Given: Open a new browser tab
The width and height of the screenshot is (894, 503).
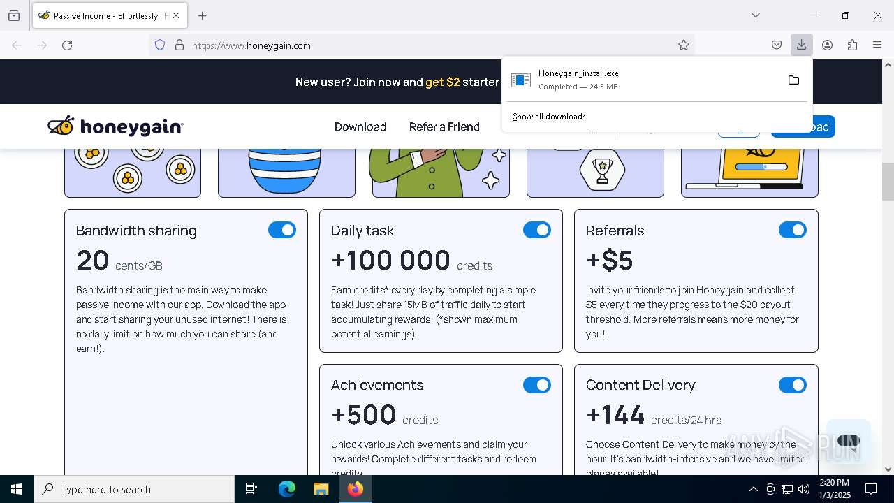Looking at the screenshot, I should point(203,15).
